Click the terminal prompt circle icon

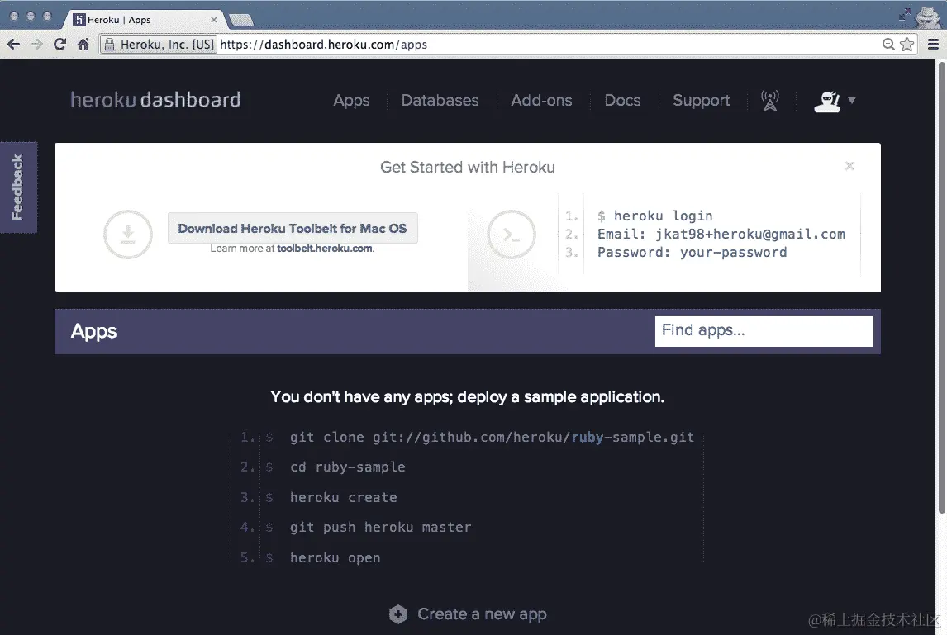point(512,235)
